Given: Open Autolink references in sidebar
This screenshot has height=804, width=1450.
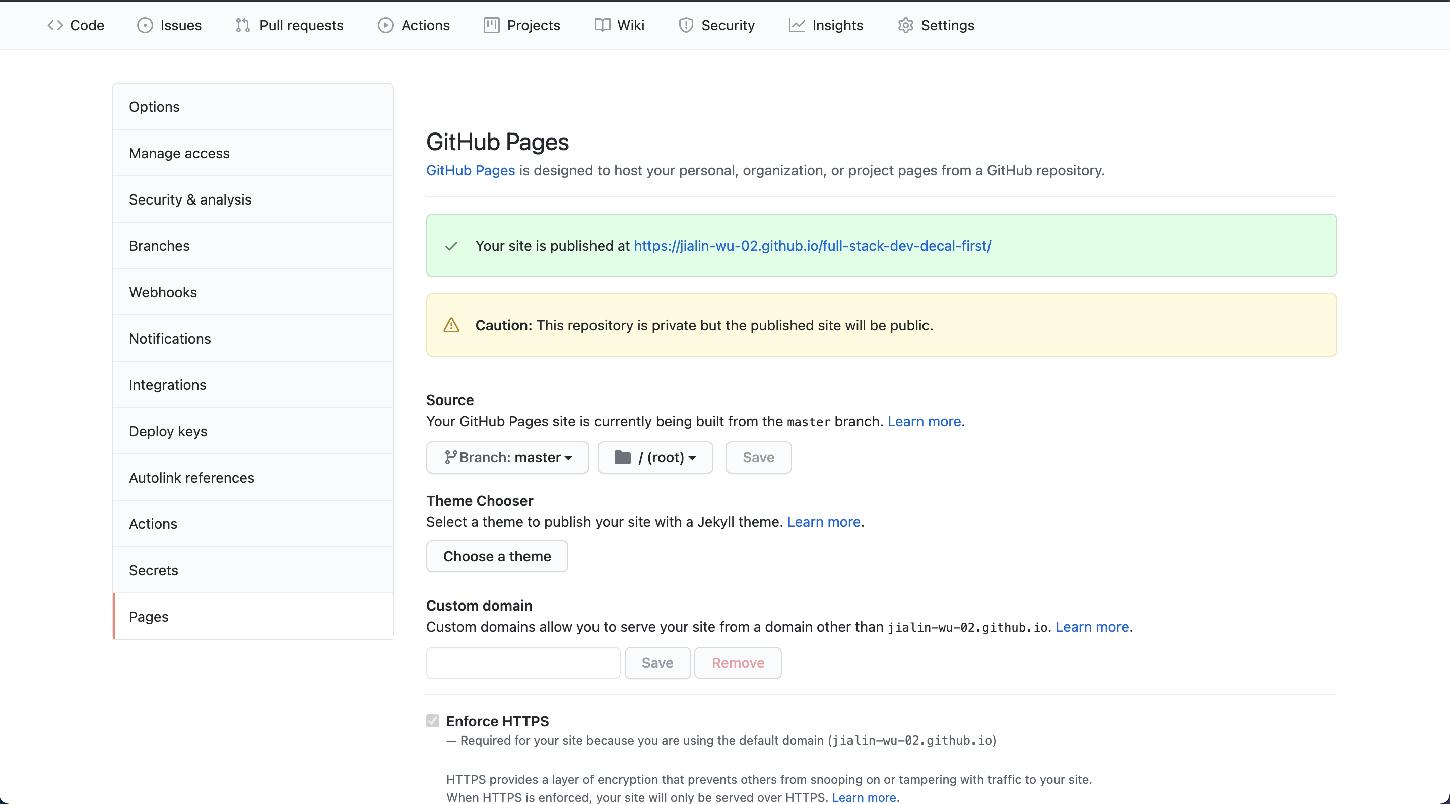Looking at the screenshot, I should pos(253,477).
